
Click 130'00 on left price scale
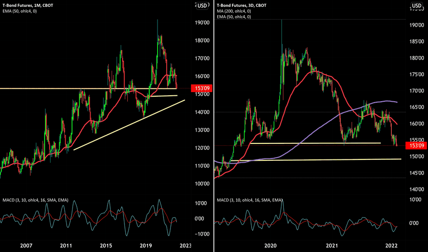tap(202, 130)
